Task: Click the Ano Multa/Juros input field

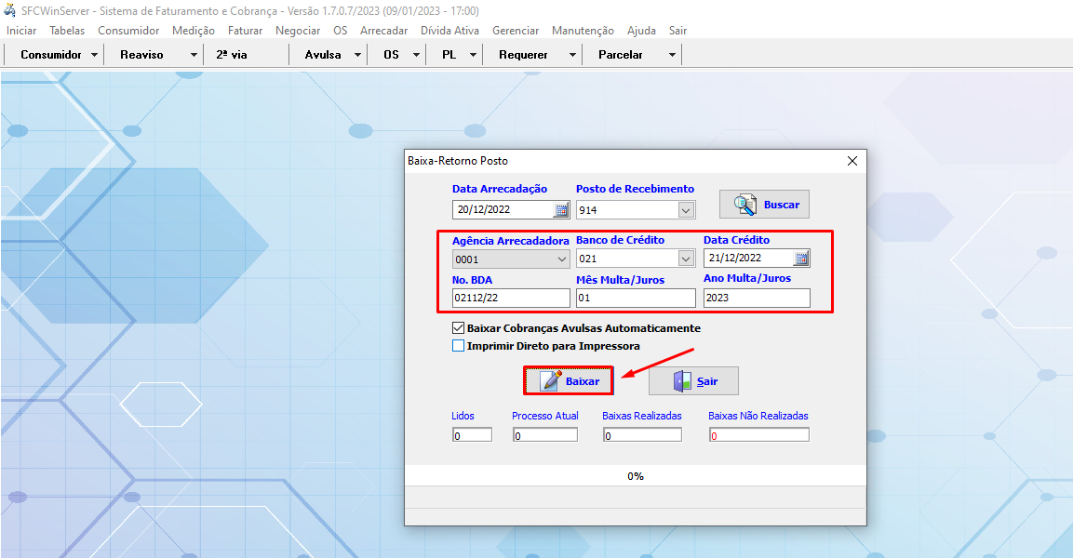Action: tap(756, 299)
